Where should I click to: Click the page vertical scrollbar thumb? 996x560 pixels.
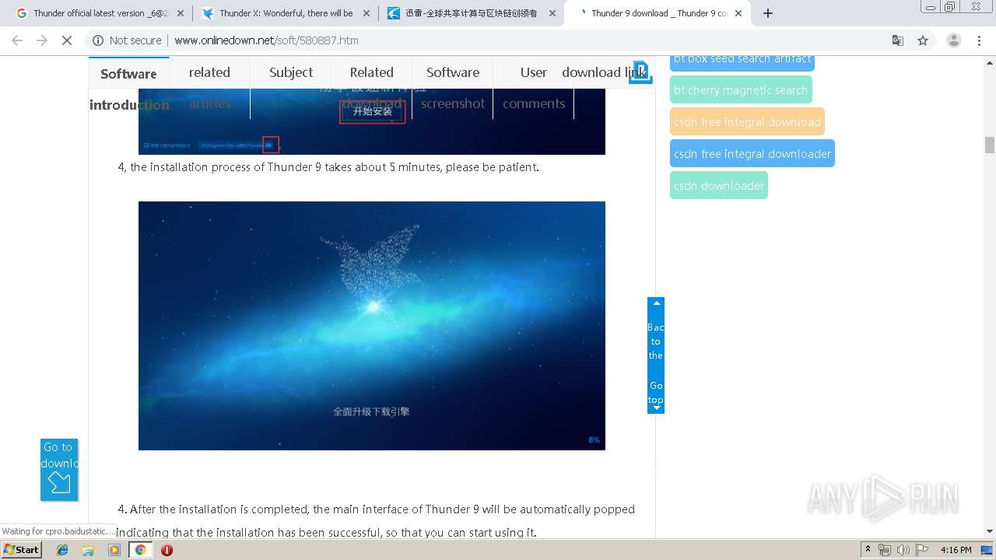(990, 145)
